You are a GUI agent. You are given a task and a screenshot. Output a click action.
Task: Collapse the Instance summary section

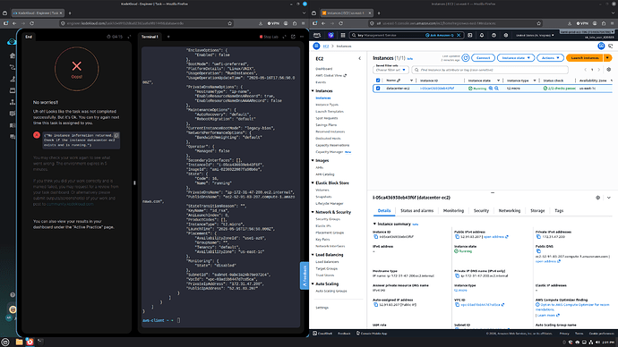pos(374,224)
